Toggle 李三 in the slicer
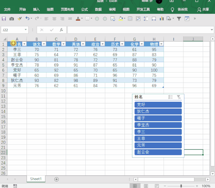 point(158,132)
